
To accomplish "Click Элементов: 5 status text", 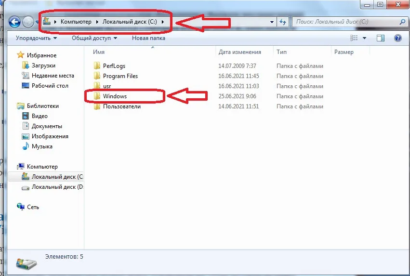I will (x=64, y=257).
